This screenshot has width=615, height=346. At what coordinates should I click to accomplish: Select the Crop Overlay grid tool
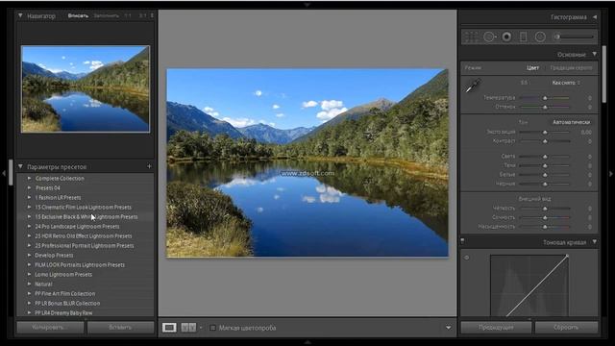point(471,37)
